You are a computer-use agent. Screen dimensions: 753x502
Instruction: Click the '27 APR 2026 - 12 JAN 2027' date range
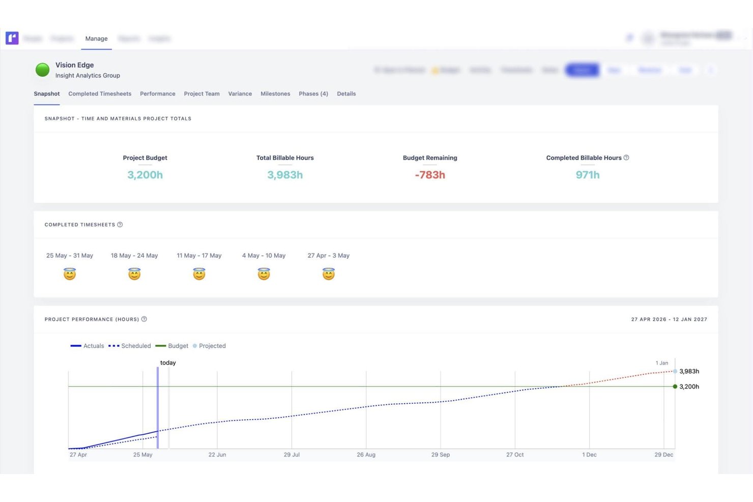(x=669, y=319)
